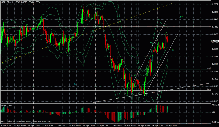Click the 28 Apr 10:00 time label

(130, 125)
